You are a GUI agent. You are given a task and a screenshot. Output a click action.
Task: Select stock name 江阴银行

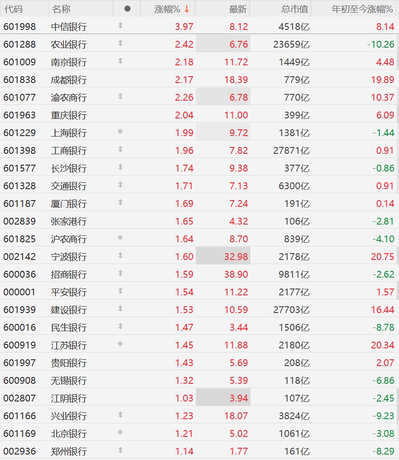pyautogui.click(x=69, y=398)
